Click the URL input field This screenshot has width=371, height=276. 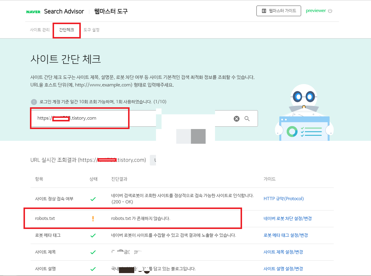(144, 118)
